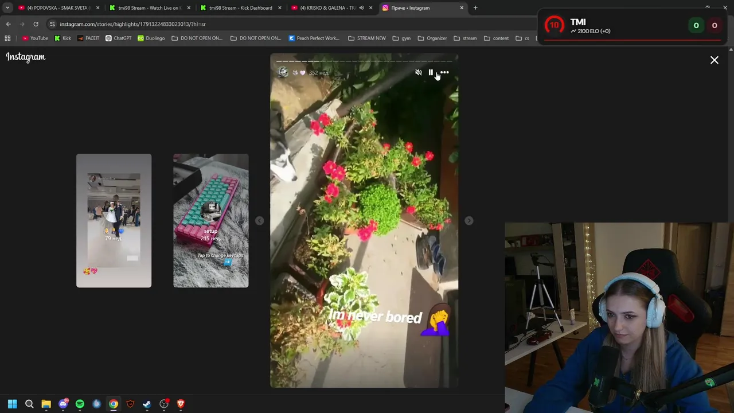Image resolution: width=734 pixels, height=413 pixels.
Task: Mute the Instagram story audio
Action: (x=419, y=72)
